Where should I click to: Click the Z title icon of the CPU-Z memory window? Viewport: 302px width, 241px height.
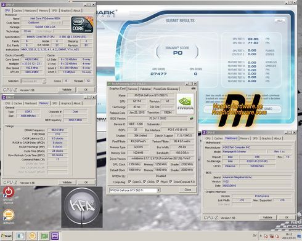(x=4, y=97)
